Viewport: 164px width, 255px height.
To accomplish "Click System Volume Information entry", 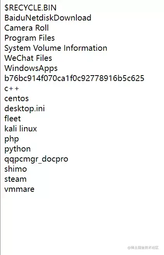I will (x=56, y=48).
